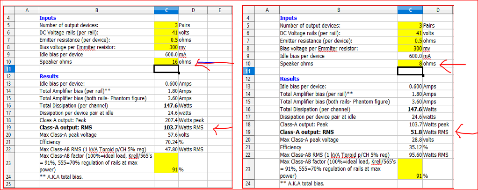Screen dimensions: 478x190
Task: Click the 147.6 Watts value in right sheet
Action: [x=410, y=109]
